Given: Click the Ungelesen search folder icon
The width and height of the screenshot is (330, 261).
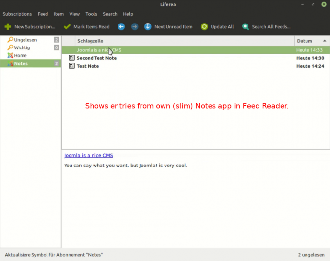Looking at the screenshot, I should 10,40.
